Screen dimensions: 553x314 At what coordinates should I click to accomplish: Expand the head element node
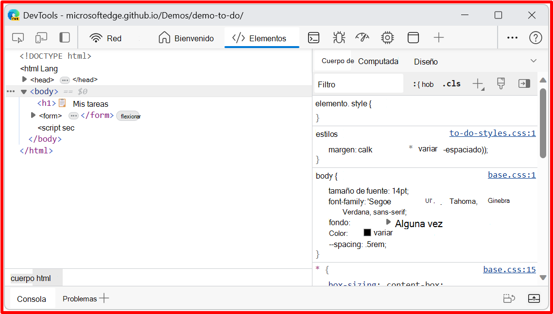coord(24,80)
